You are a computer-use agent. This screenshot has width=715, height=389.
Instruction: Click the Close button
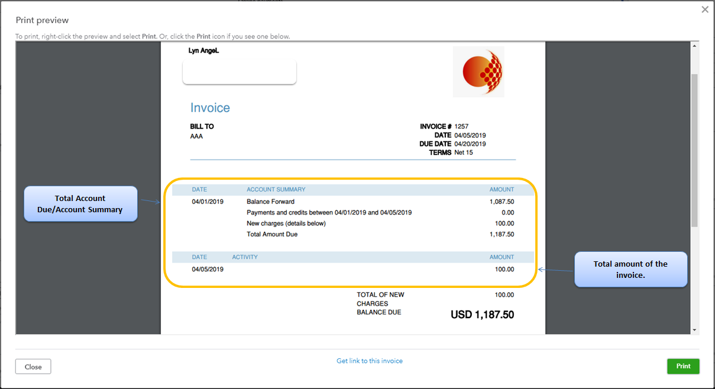[x=33, y=366]
